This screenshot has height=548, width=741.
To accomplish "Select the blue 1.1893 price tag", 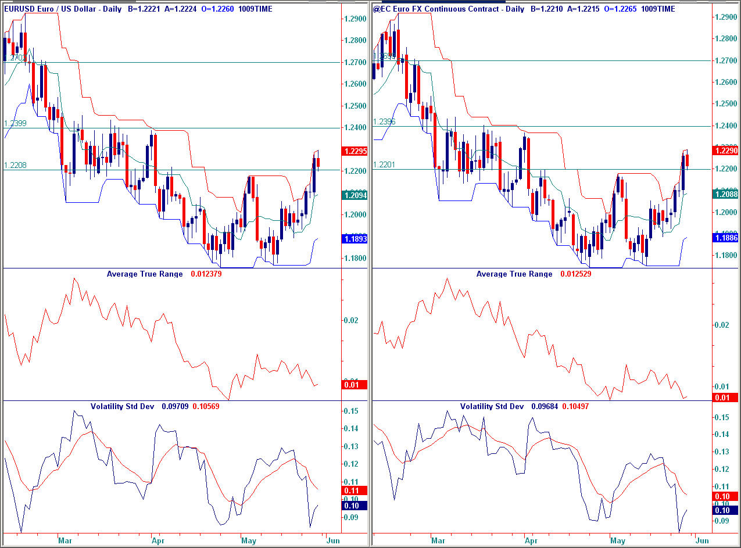I will 355,239.
